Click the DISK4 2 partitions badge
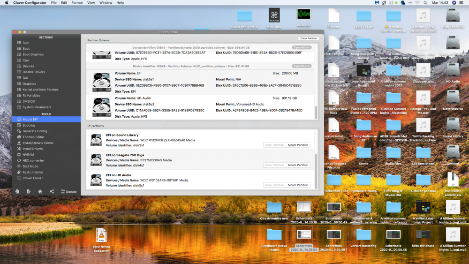This screenshot has width=469, height=264. (x=302, y=47)
